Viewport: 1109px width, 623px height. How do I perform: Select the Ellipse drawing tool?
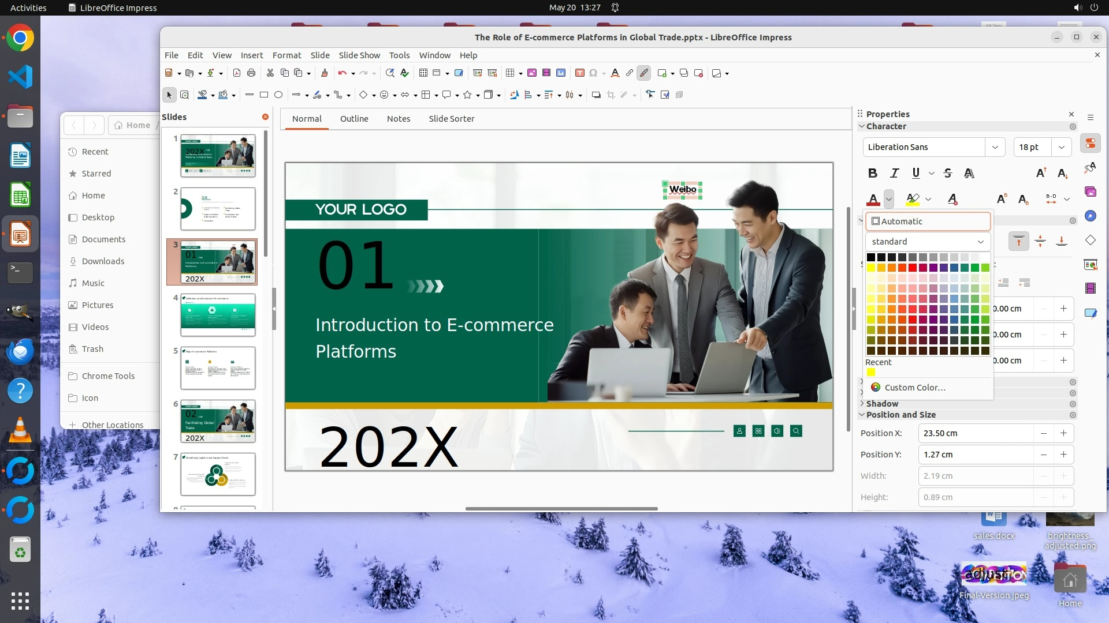tap(278, 95)
